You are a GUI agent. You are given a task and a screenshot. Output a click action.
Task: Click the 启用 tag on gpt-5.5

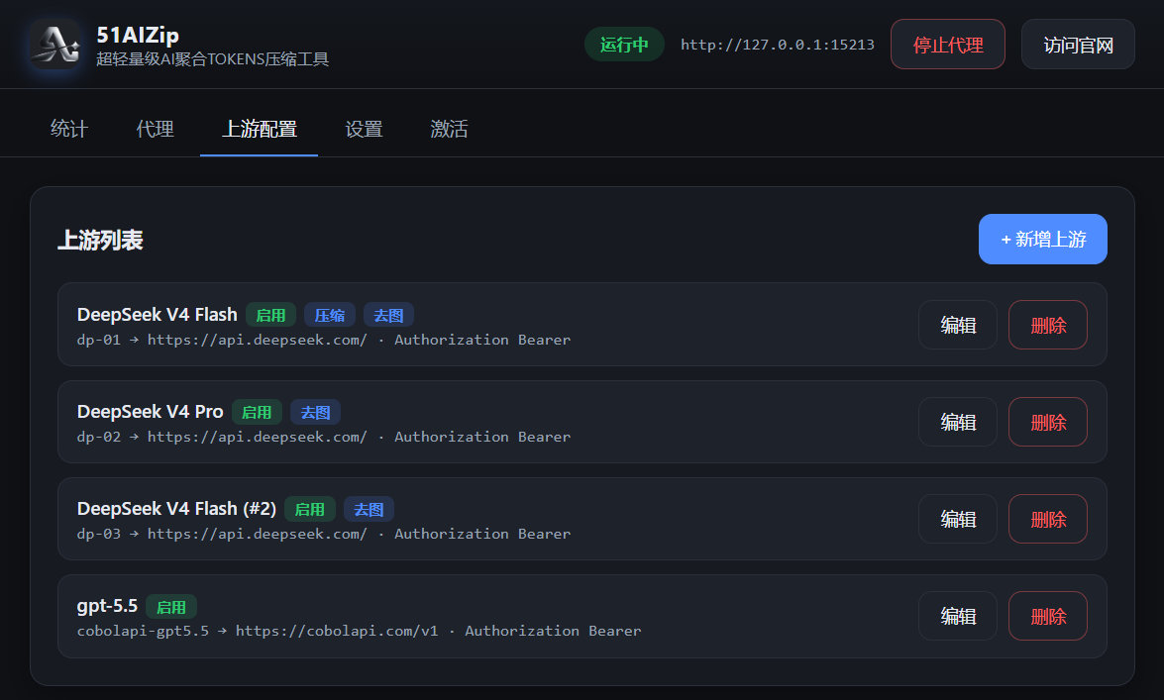(x=171, y=607)
